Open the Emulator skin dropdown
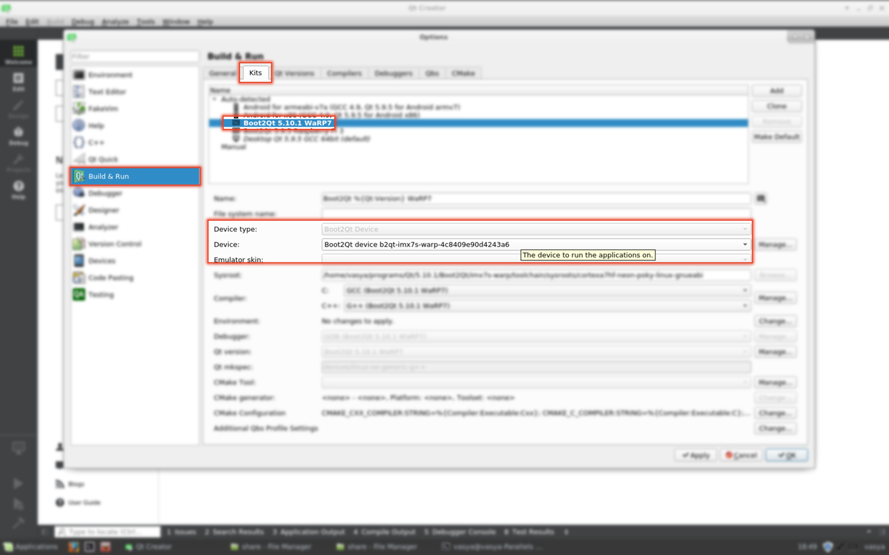The height and width of the screenshot is (555, 889). pyautogui.click(x=536, y=260)
